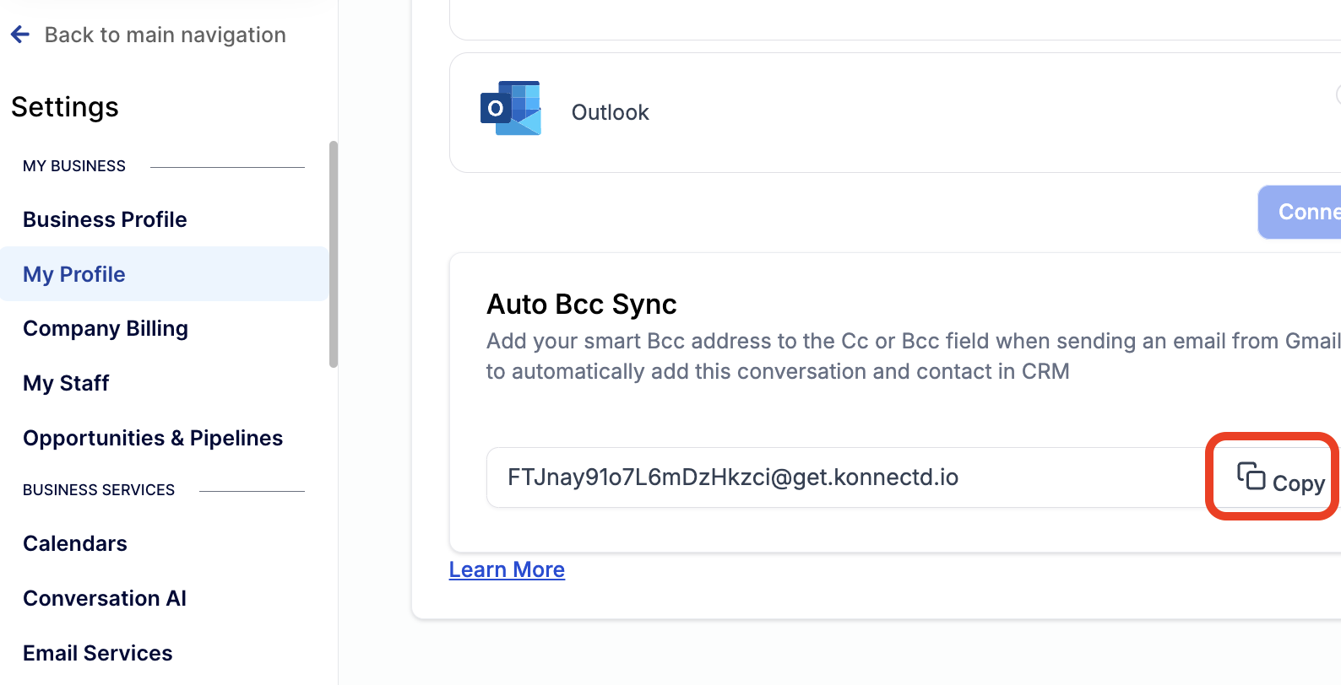Click the back arrow icon

20,35
